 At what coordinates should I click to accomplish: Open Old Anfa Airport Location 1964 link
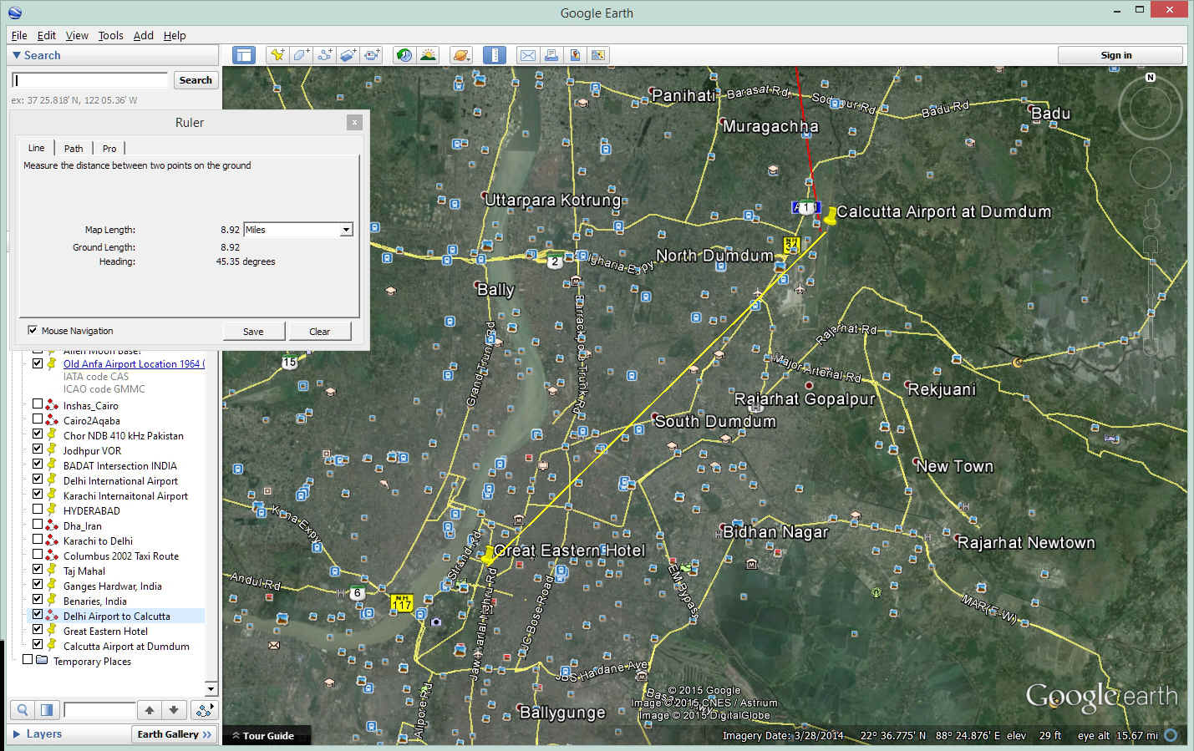pyautogui.click(x=134, y=363)
